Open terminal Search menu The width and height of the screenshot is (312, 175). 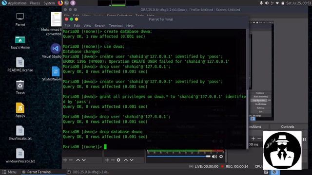pyautogui.click(x=100, y=26)
